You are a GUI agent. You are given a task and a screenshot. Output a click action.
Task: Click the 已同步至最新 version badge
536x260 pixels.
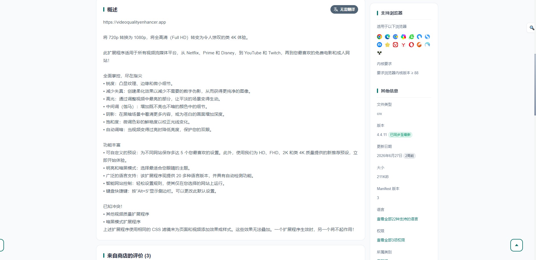pos(400,135)
